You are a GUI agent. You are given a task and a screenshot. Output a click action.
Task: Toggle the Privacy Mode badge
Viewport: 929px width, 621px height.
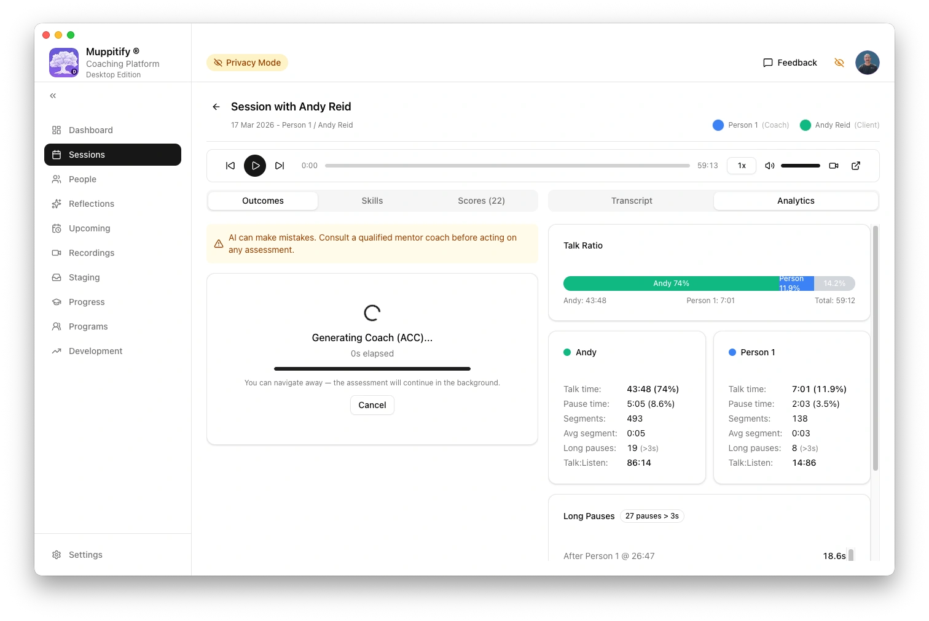point(247,63)
